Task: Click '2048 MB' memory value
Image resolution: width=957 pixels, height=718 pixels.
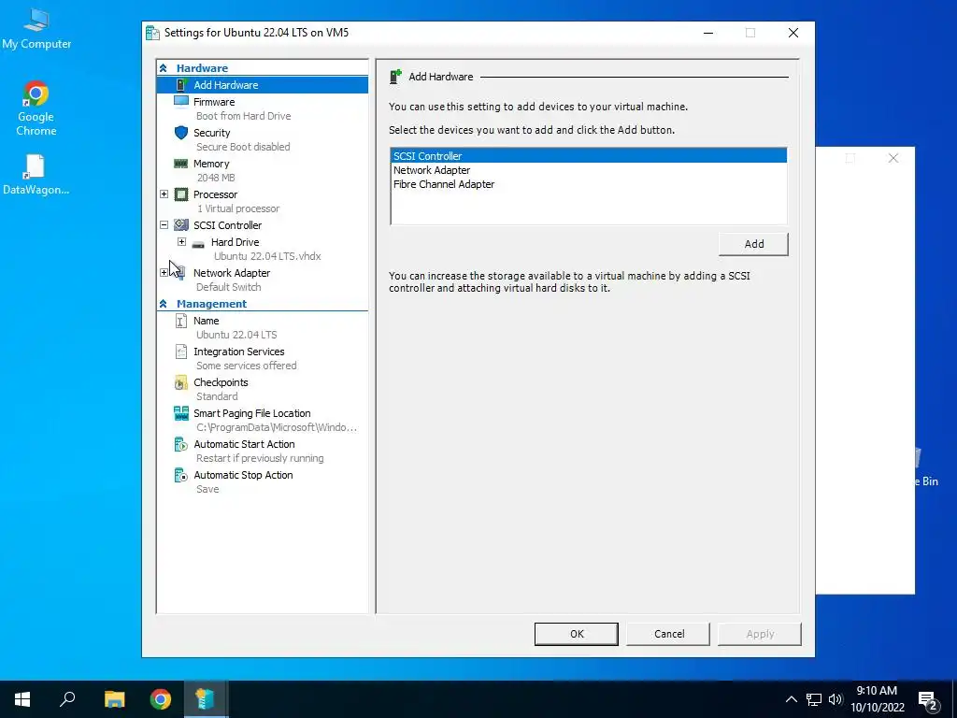Action: pos(216,178)
